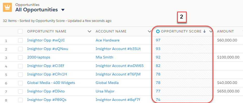Image resolution: width=243 pixels, height=103 pixels.
Task: Click opportunity score 77
Action: [158, 91]
